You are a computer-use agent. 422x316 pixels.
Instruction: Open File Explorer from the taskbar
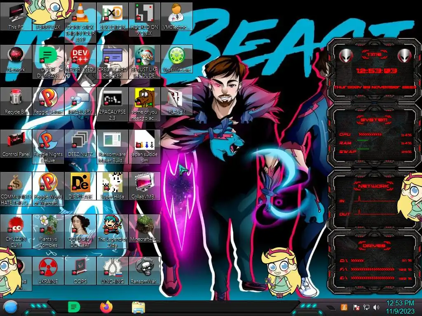tap(138, 307)
